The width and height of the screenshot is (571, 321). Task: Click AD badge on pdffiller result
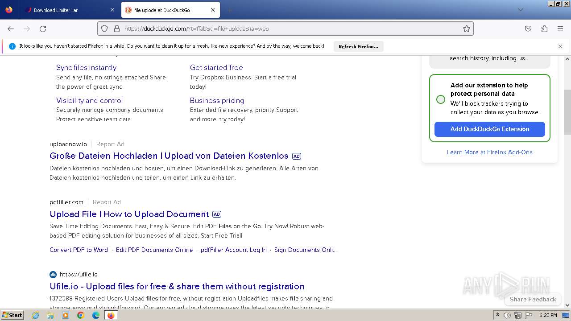coord(217,214)
